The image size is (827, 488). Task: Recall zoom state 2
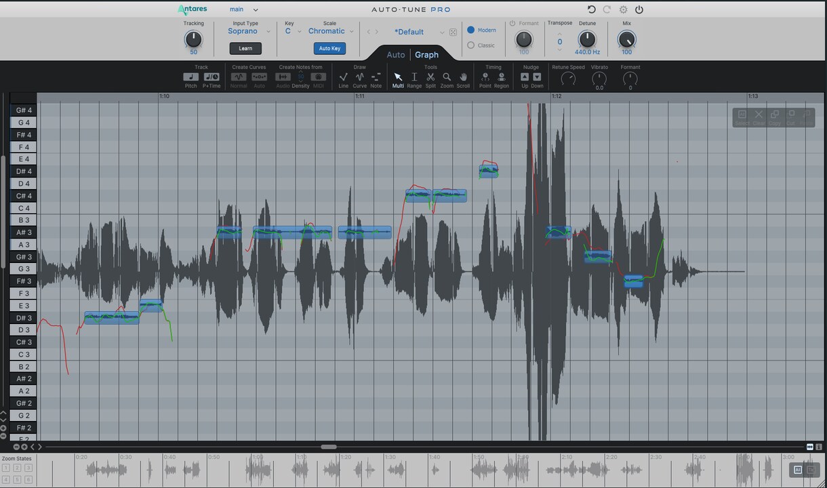[17, 468]
